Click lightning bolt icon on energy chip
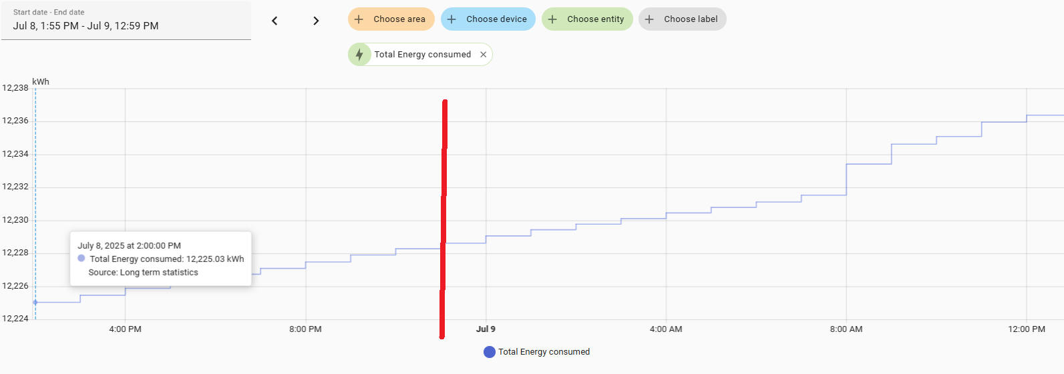The width and height of the screenshot is (1064, 374). [359, 55]
